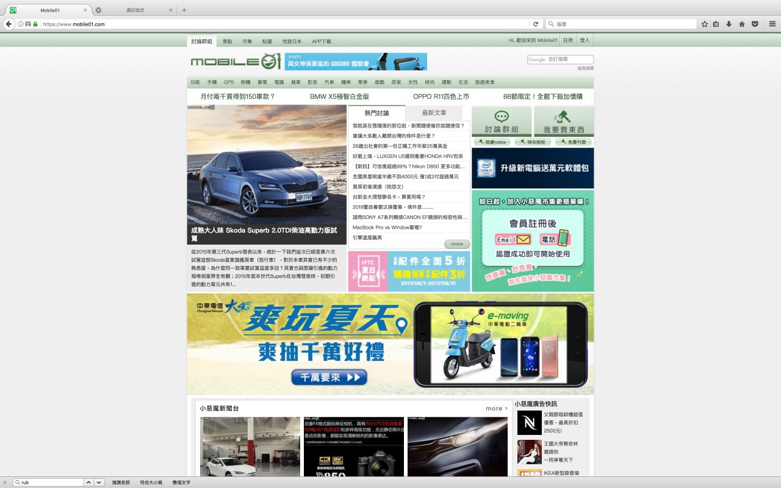Expand search engine options magnifier in search box

click(552, 24)
